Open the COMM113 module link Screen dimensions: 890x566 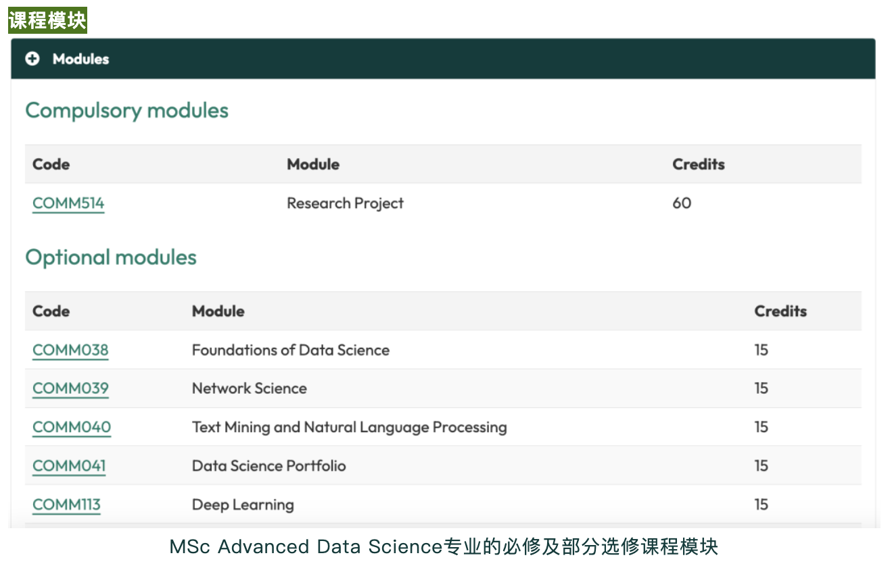pos(66,505)
